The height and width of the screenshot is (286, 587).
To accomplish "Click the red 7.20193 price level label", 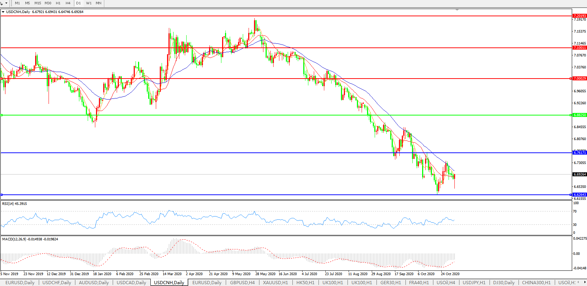I will click(x=579, y=16).
